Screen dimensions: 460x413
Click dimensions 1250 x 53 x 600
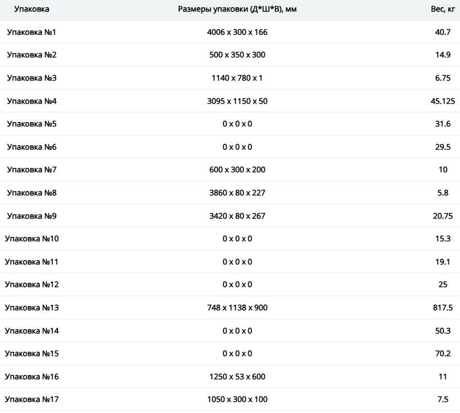pos(237,377)
